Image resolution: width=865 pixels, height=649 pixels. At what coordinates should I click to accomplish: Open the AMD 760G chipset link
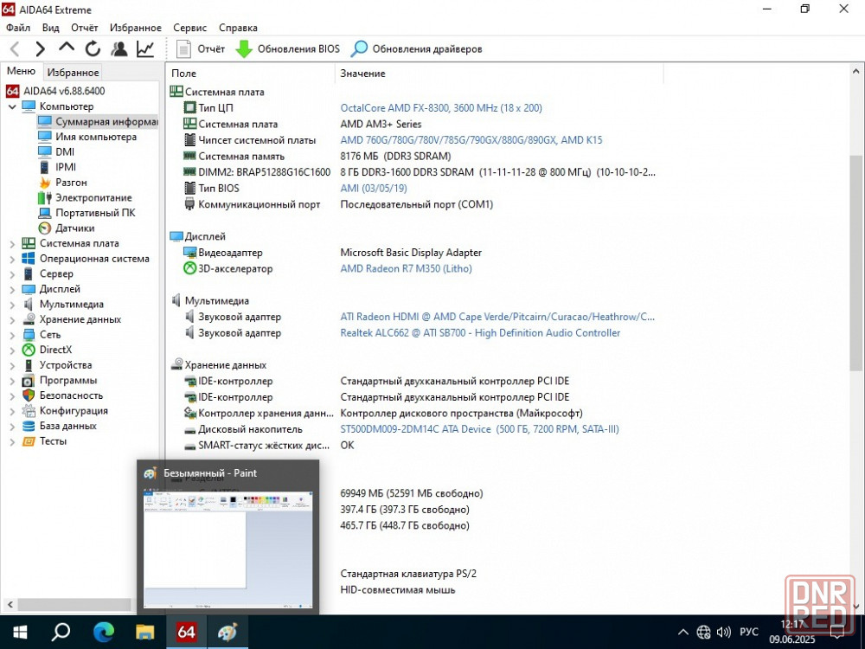(471, 140)
